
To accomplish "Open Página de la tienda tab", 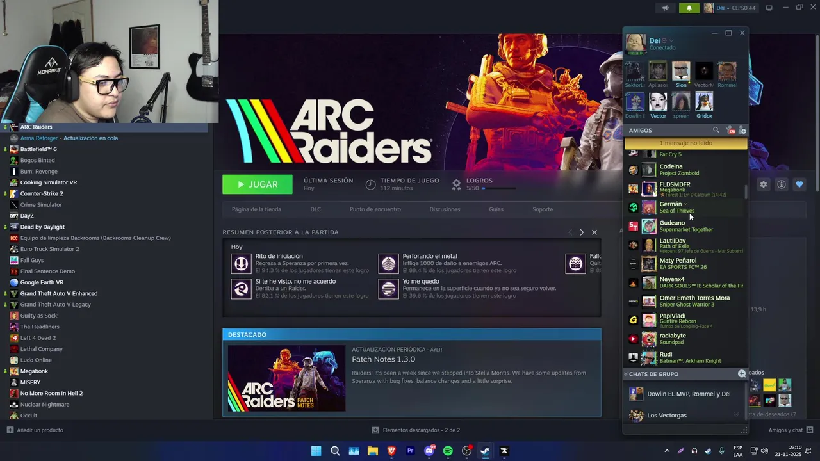I will tap(256, 209).
